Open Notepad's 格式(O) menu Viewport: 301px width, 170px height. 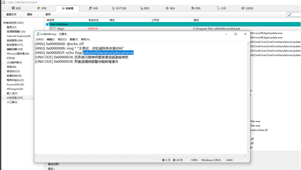point(62,39)
